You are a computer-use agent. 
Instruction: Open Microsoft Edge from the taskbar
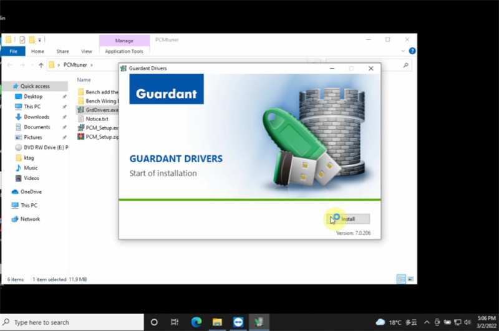point(196,322)
